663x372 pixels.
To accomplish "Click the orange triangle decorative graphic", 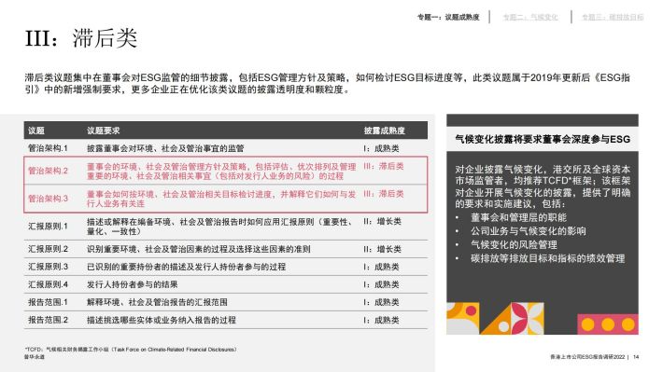I will (x=496, y=318).
